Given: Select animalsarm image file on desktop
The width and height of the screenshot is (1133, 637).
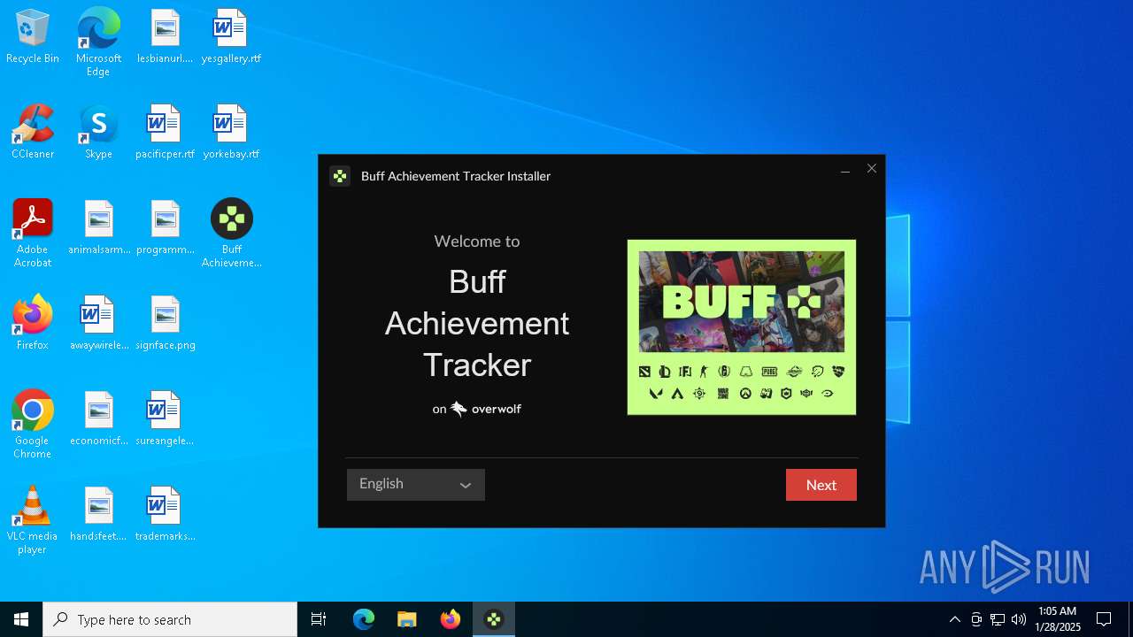Looking at the screenshot, I should pyautogui.click(x=98, y=228).
